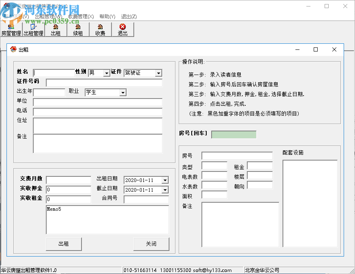The image size is (355, 274).
Task: Click the soft@hy133.com status bar entry
Action: coord(212,270)
